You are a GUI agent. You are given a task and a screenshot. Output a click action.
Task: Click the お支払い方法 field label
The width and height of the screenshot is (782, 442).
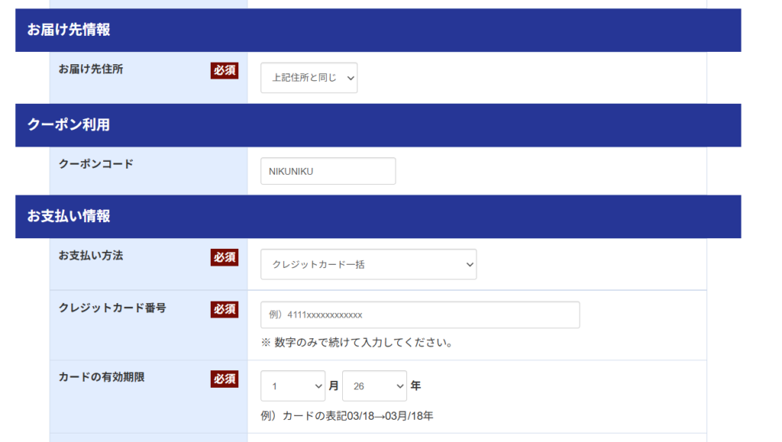[x=91, y=256]
